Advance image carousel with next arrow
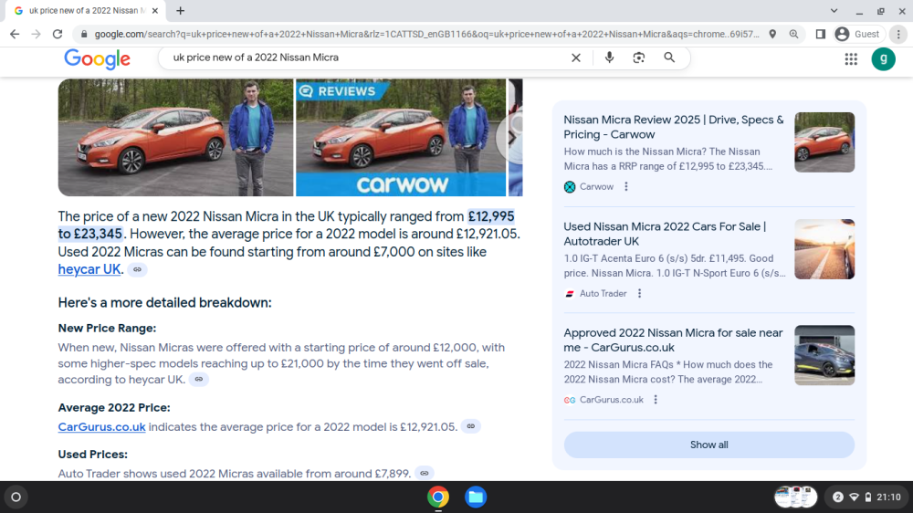 pos(511,138)
